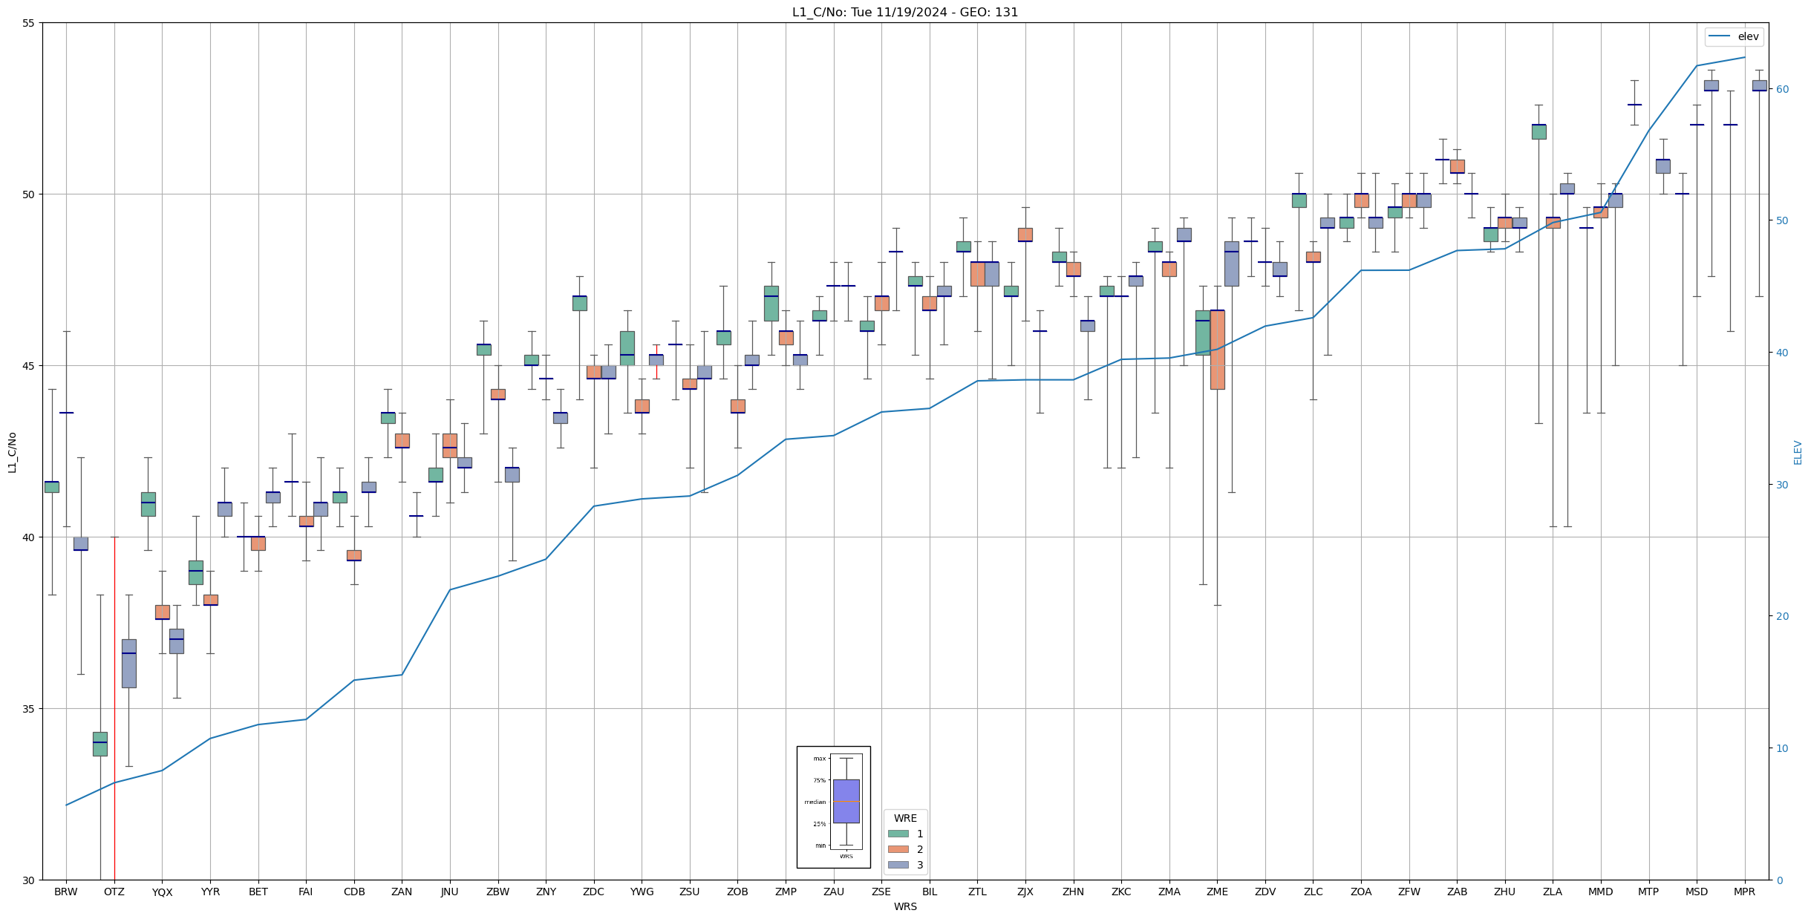Click the 30 tick on left axis
Image resolution: width=1811 pixels, height=919 pixels.
click(28, 880)
